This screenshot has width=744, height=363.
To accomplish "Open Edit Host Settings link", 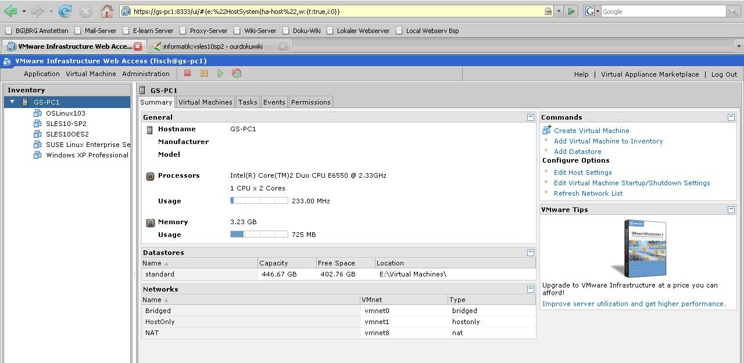I will 582,172.
